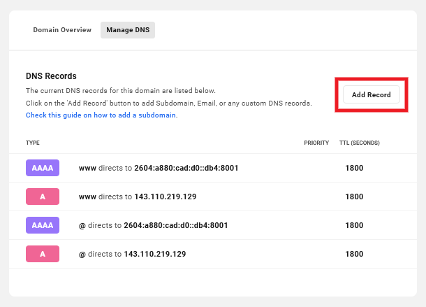Click the DNS Records heading
426x307 pixels.
point(51,76)
